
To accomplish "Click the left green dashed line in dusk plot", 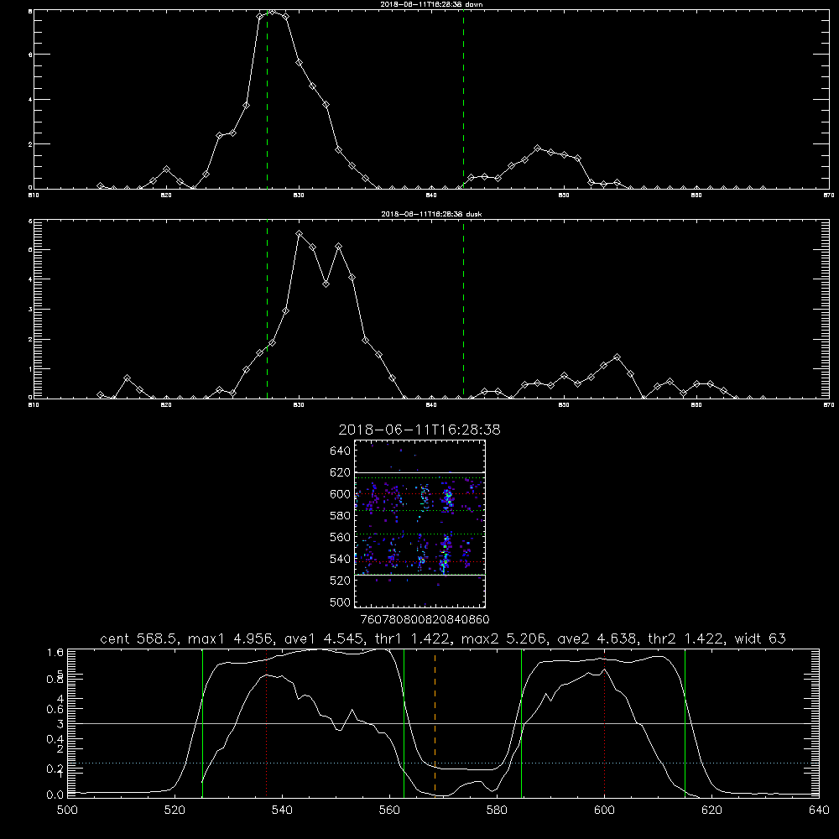I will [x=267, y=310].
